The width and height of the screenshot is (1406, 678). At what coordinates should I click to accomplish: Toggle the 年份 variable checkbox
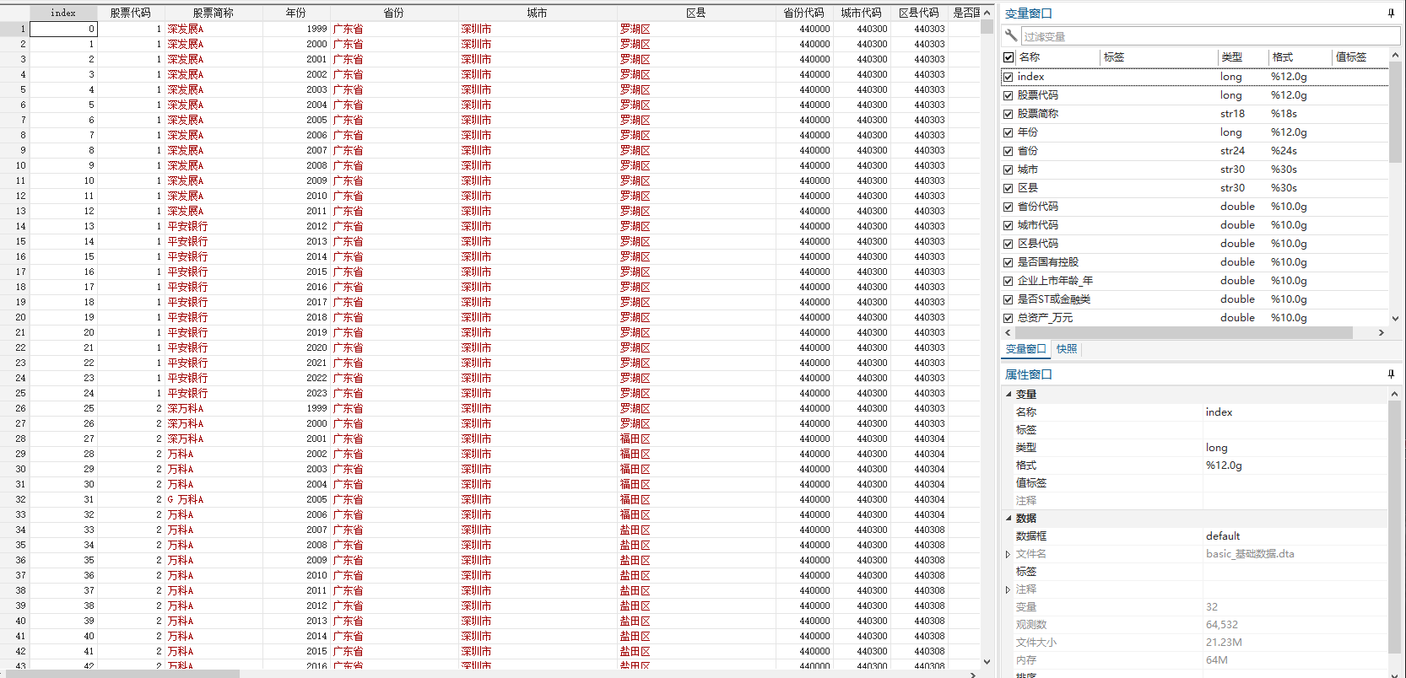point(1008,132)
